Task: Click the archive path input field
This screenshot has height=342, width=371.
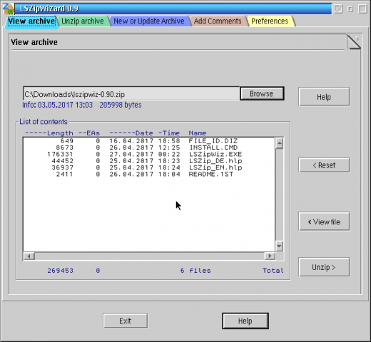Action: [131, 94]
